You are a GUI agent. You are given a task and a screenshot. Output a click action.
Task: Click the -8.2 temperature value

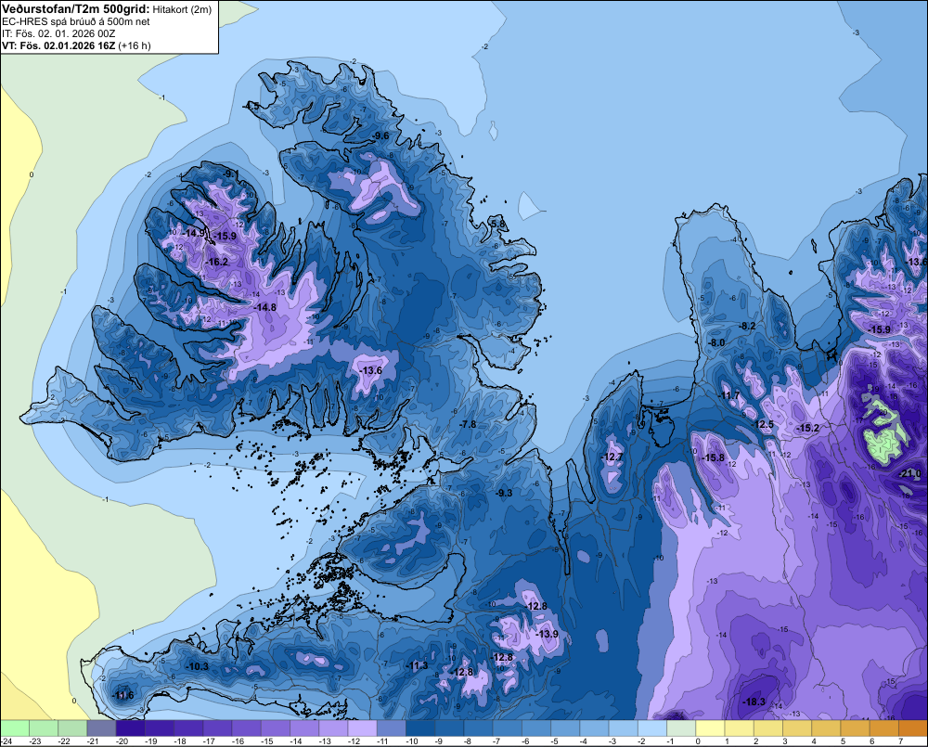(747, 326)
